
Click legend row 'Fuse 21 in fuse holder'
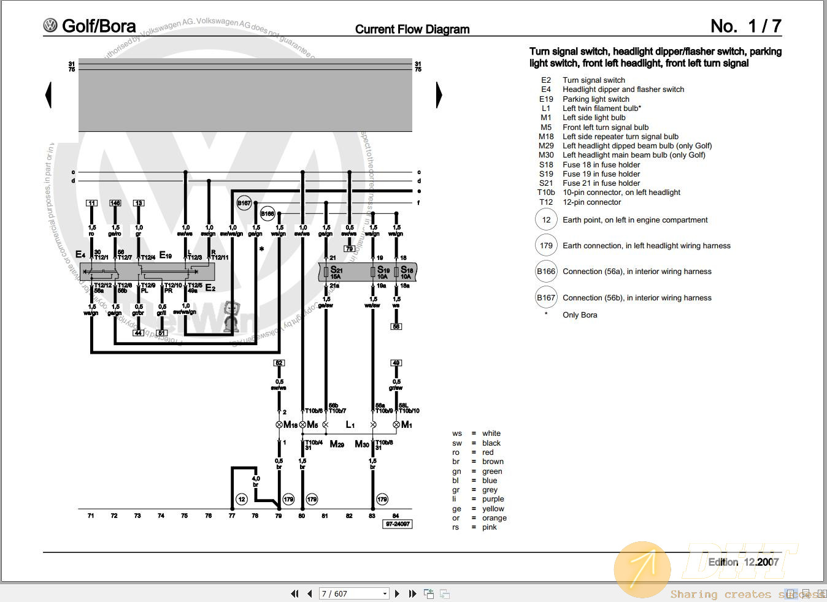tap(601, 183)
